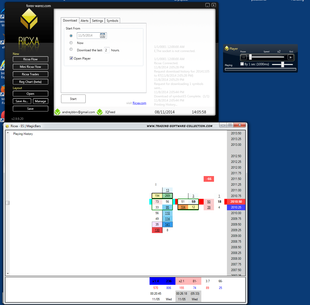
Task: Click the Ricxa logo in the Player panel
Action: click(227, 48)
